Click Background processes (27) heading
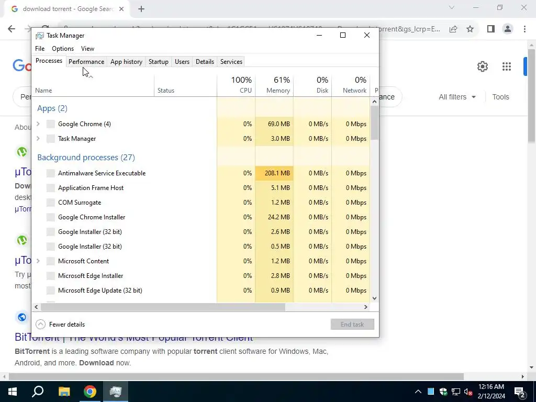536x402 pixels. (x=86, y=157)
